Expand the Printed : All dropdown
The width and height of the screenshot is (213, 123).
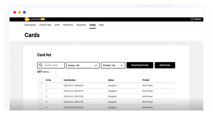(x=113, y=65)
